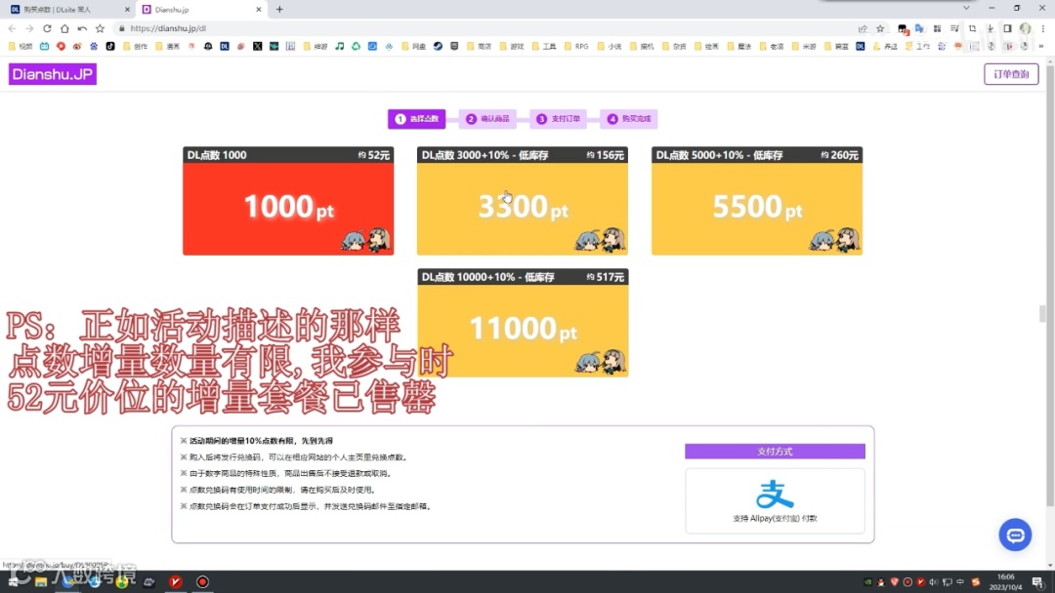Open the 工具 bookmark folder

tap(544, 47)
